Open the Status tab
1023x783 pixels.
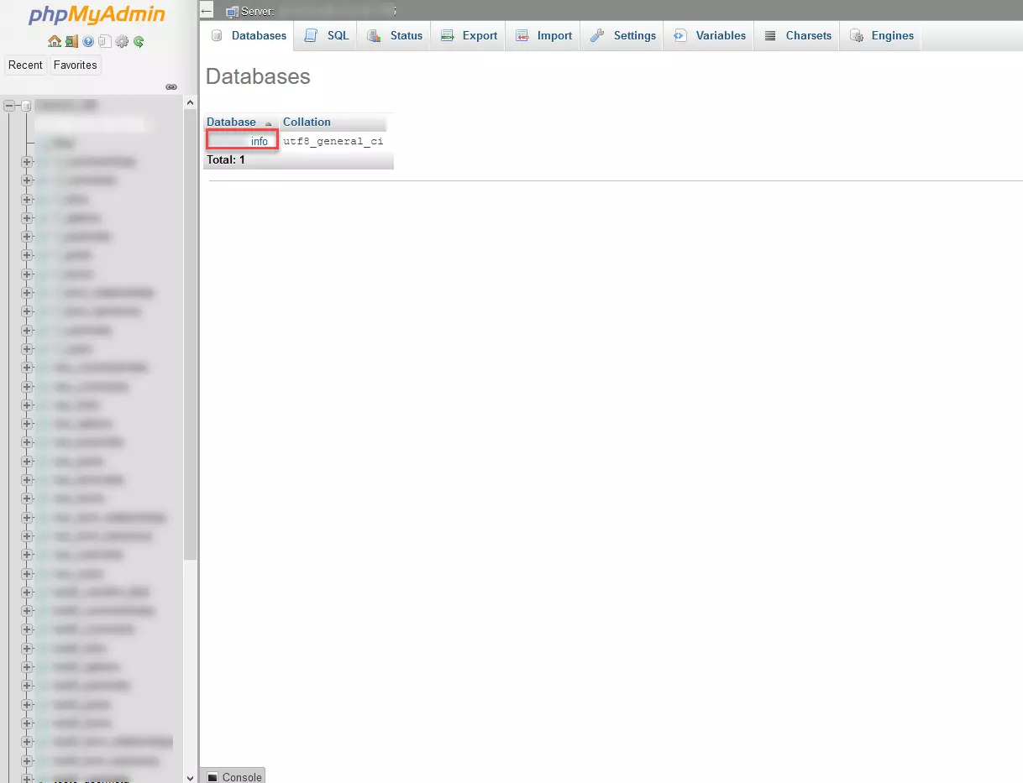(395, 36)
